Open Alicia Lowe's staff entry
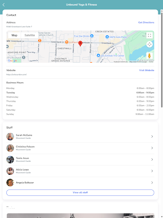The image size is (163, 218). (x=80, y=171)
